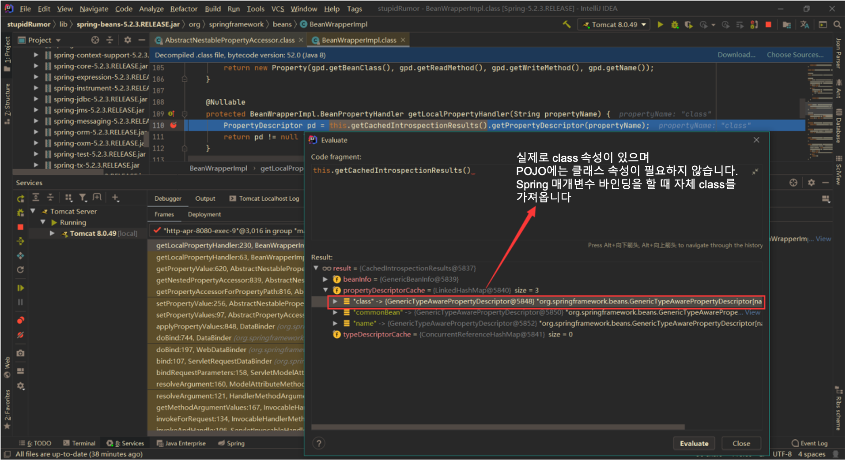Open the Refactor menu
Image resolution: width=846 pixels, height=460 pixels.
click(x=184, y=9)
